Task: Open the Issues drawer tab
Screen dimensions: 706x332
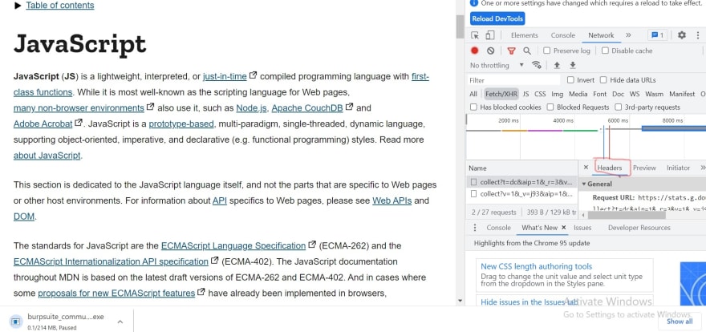Action: (582, 228)
